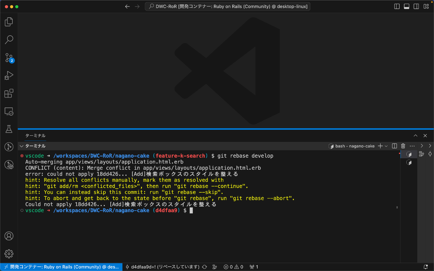434x271 pixels.
Task: Toggle the primary side bar
Action: tap(397, 7)
